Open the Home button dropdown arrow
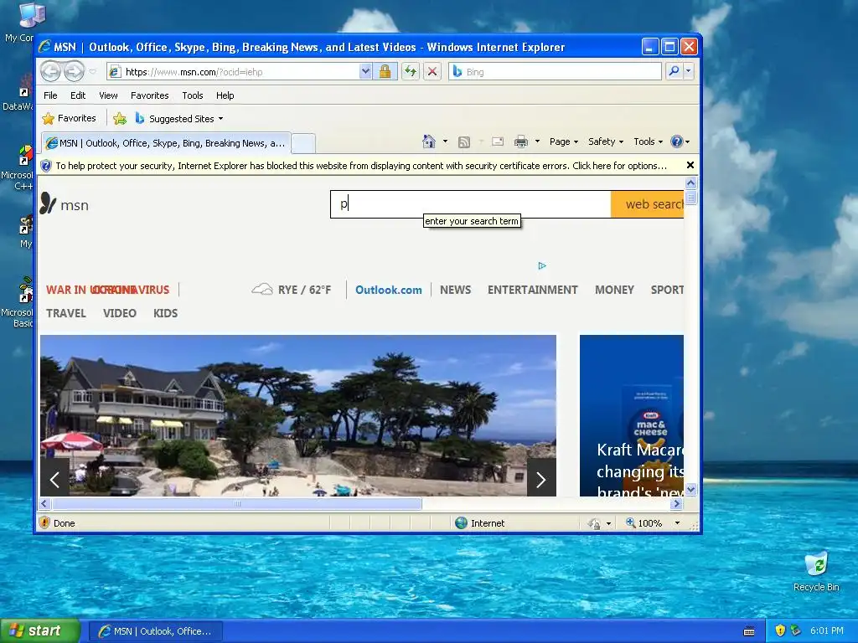This screenshot has height=643, width=858. coord(445,141)
